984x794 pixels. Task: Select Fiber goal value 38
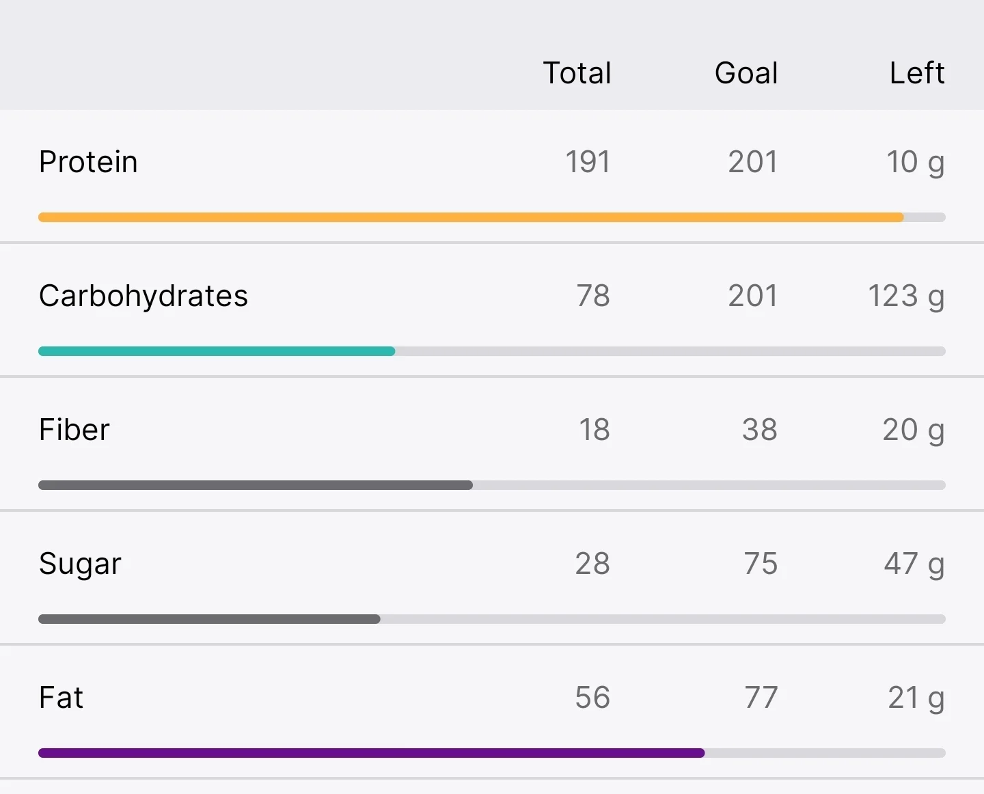pyautogui.click(x=760, y=430)
